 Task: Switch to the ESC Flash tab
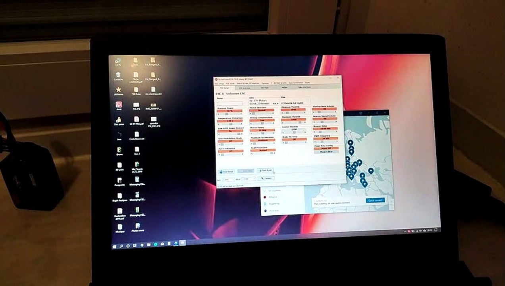coord(264,87)
